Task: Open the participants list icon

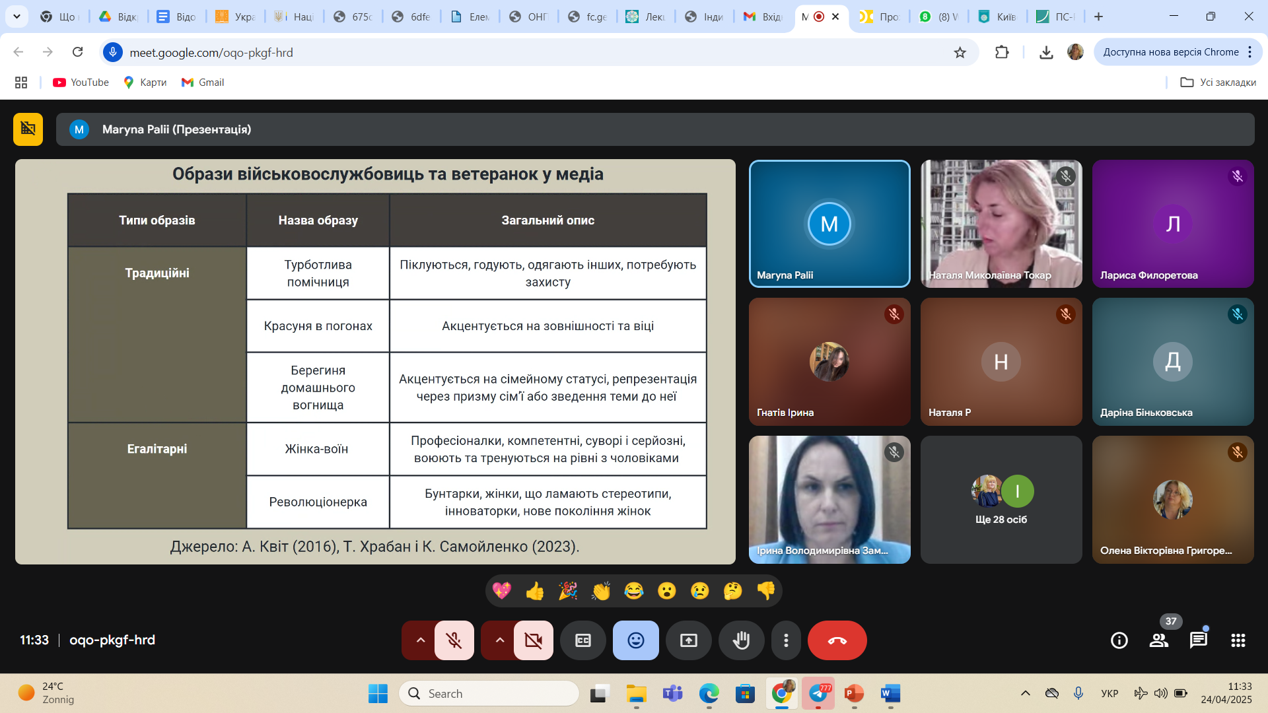Action: click(1158, 640)
